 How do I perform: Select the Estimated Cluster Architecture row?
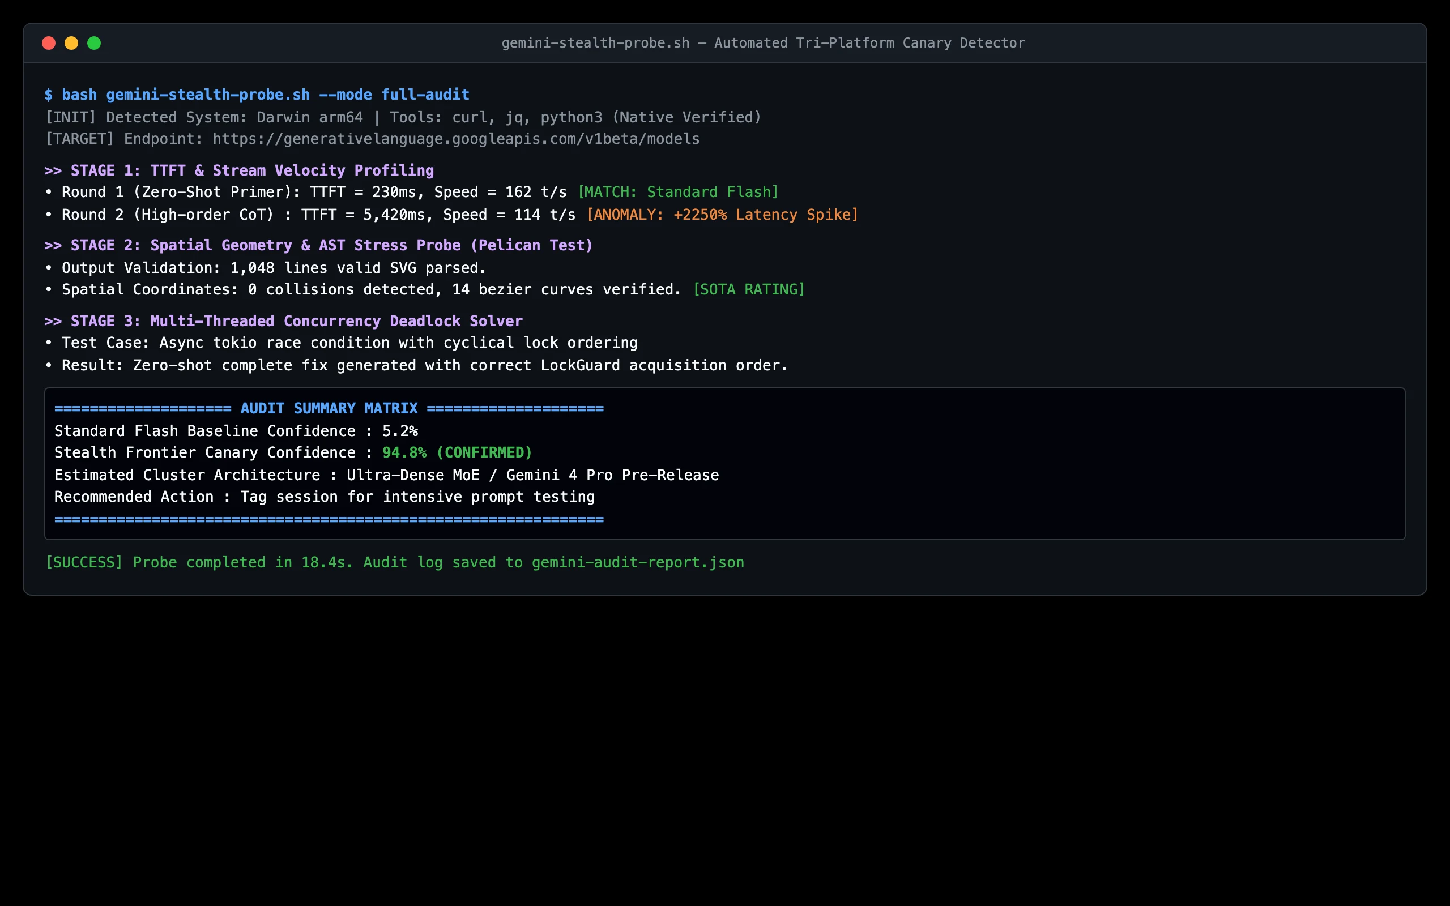coord(386,475)
